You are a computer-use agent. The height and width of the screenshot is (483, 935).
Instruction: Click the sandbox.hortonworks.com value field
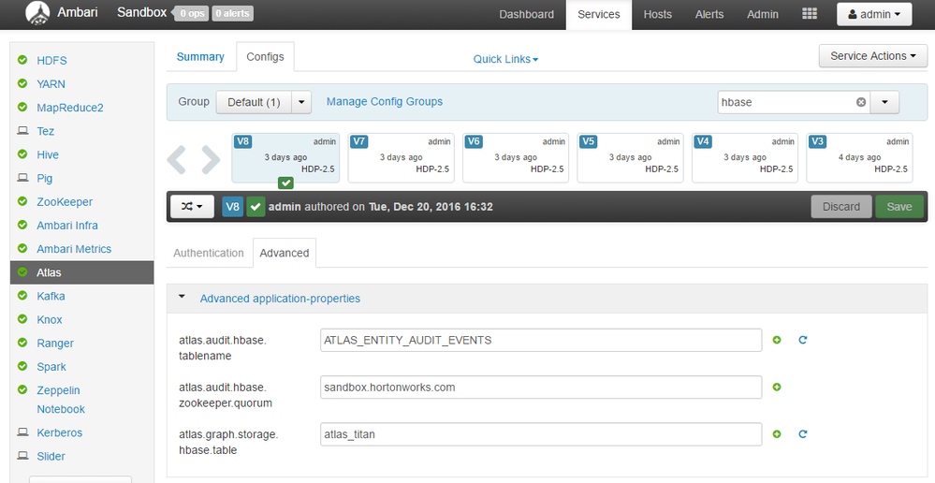(541, 387)
